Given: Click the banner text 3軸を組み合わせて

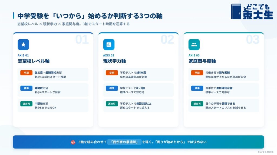Looking at the screenshot, I should pos(93,142).
